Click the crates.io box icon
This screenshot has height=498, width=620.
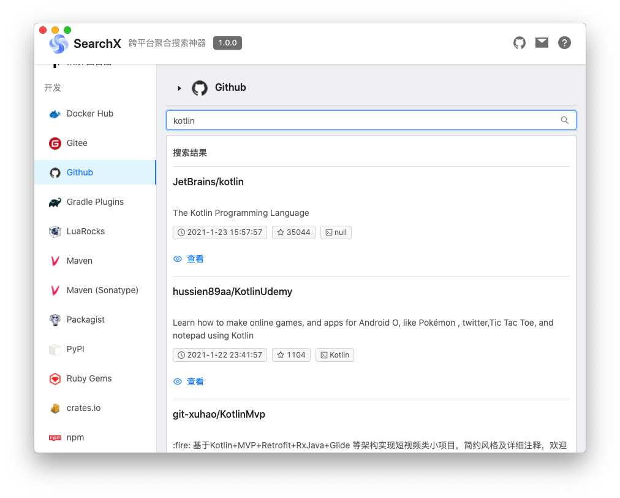[x=55, y=408]
